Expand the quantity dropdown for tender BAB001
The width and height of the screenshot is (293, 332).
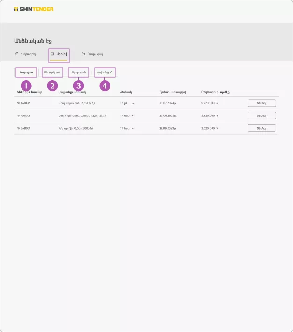(133, 128)
